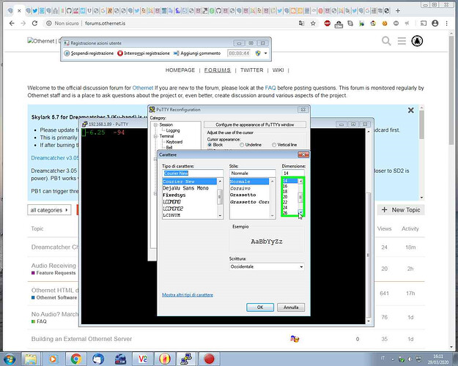Click the not-secure site info icon

[x=49, y=23]
